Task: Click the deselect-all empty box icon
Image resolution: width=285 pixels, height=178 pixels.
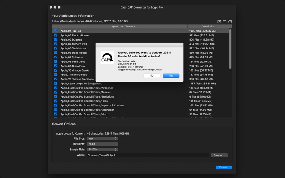Action: pos(225,22)
